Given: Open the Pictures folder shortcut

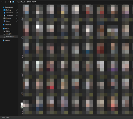Looking at the screenshot, I should pos(9,18).
